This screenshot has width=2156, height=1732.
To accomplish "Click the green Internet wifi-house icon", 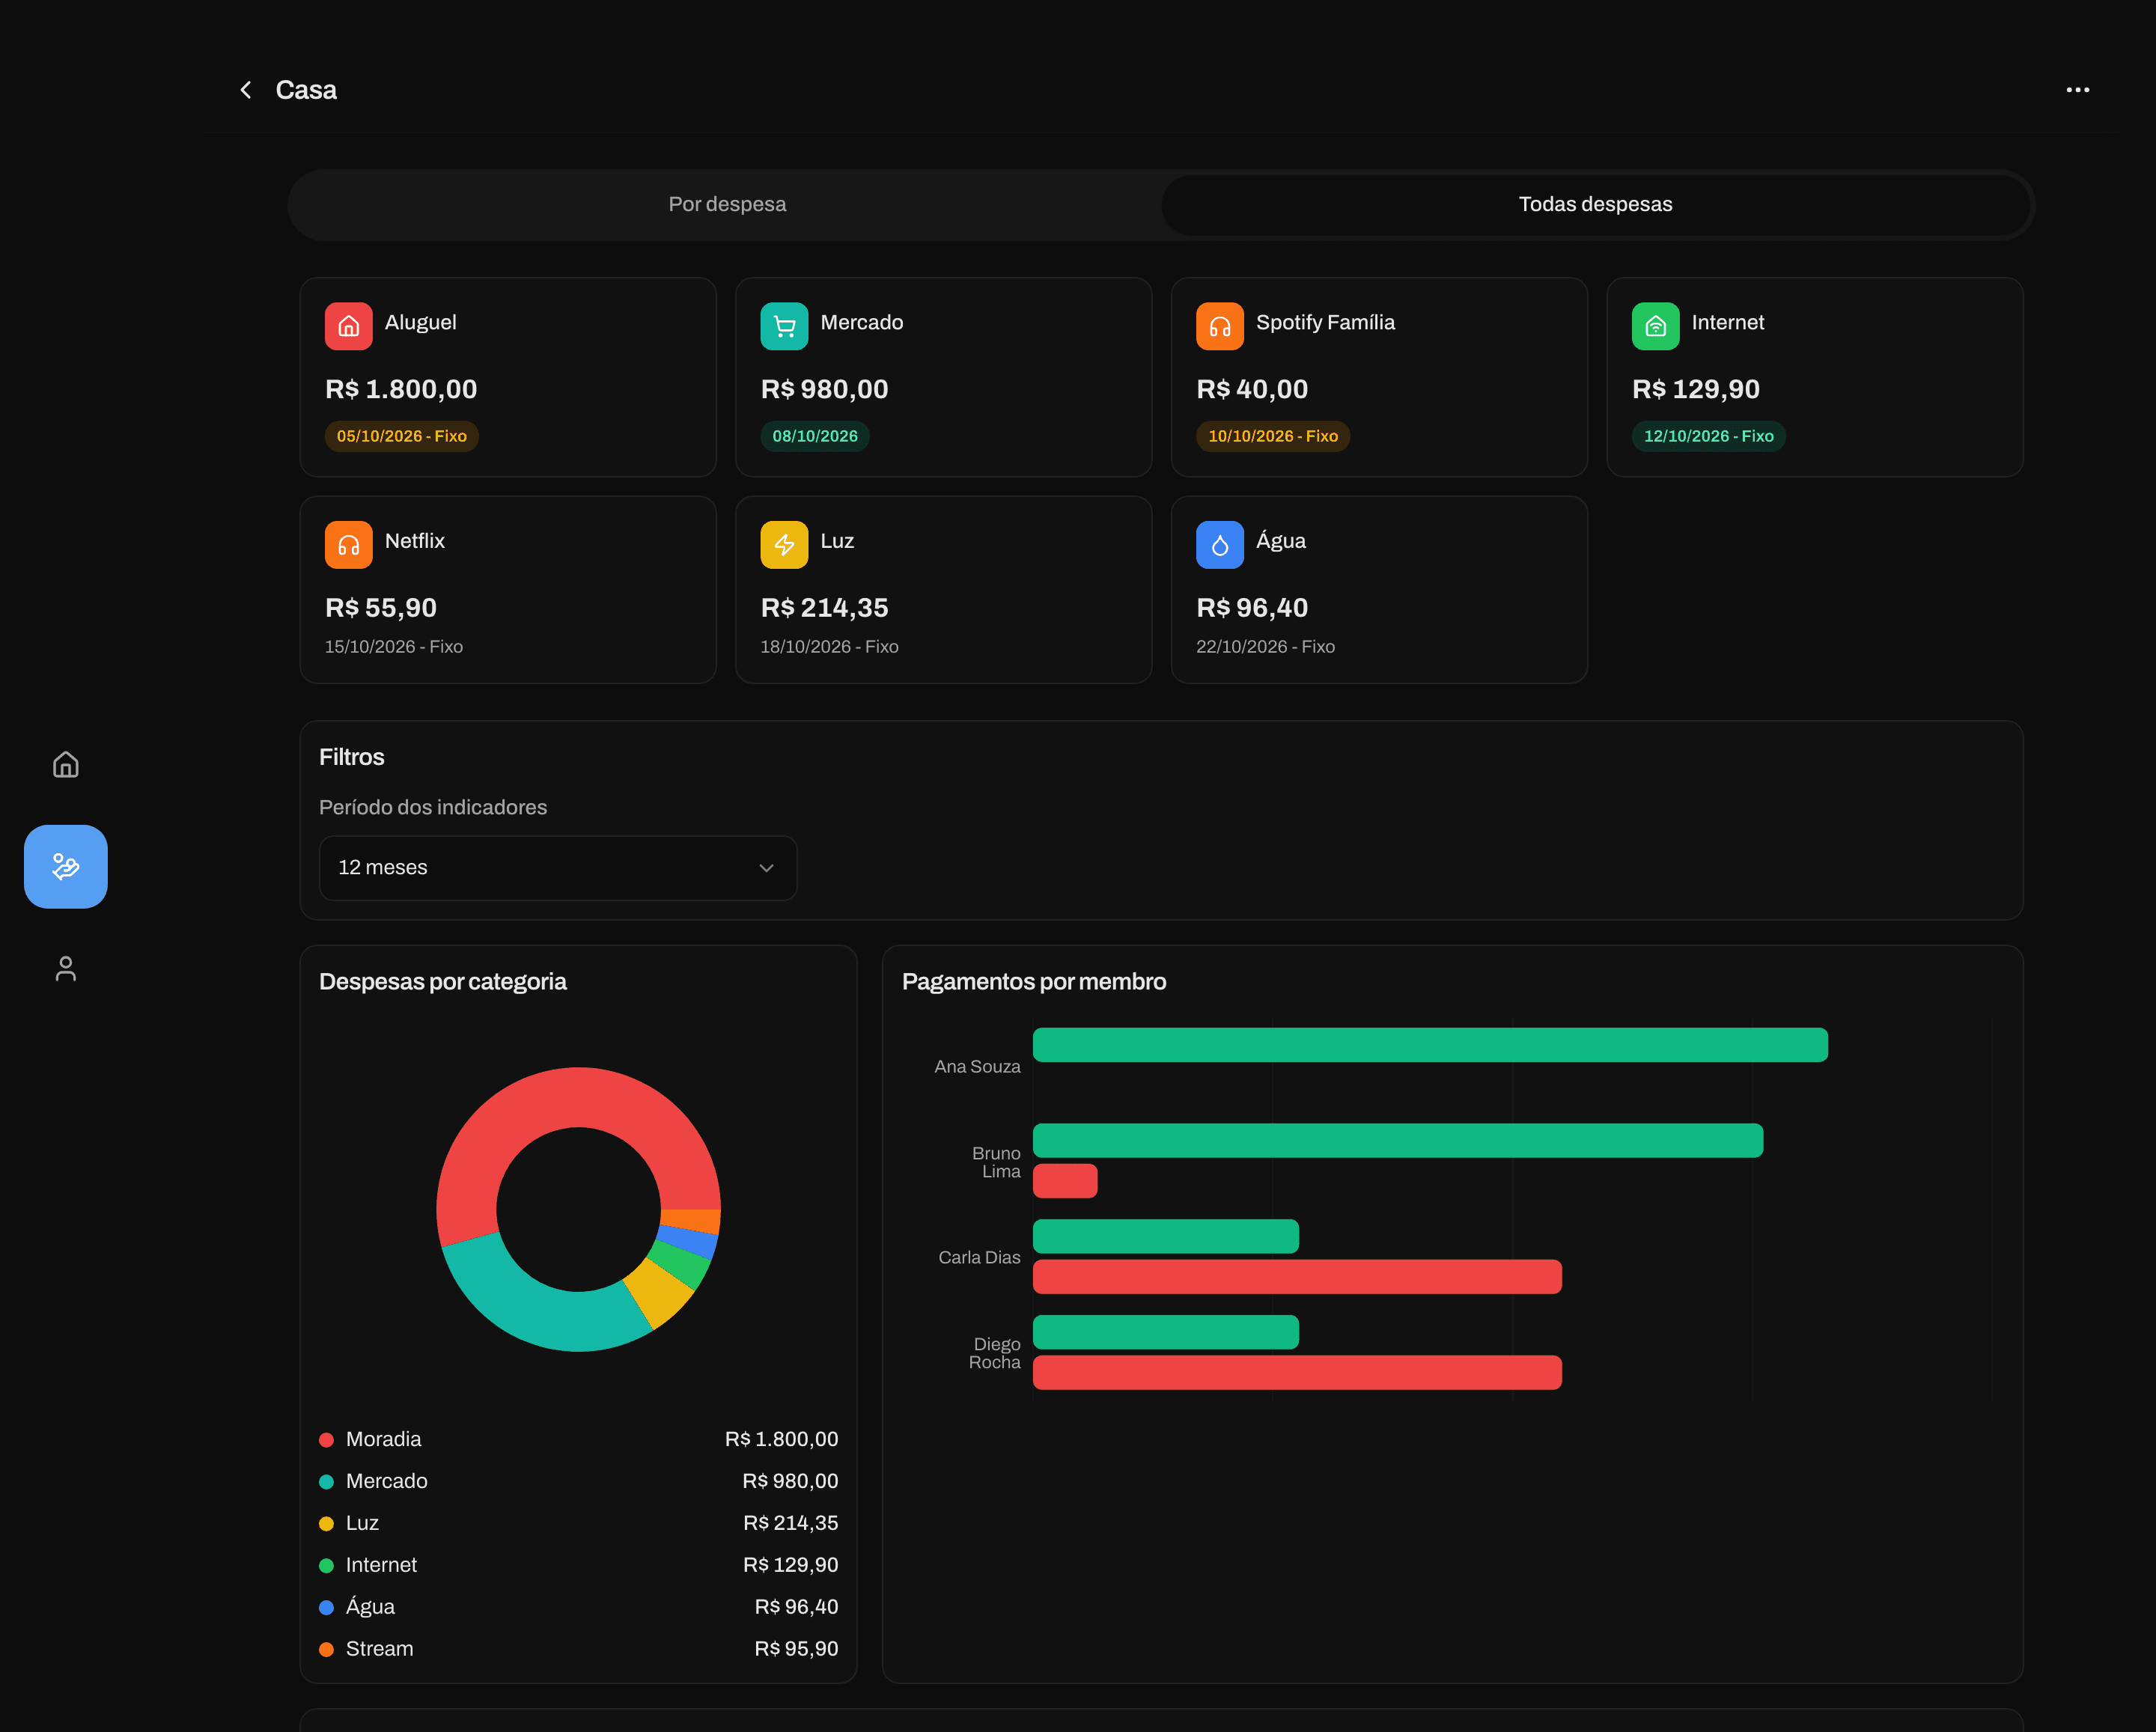I will click(x=1656, y=326).
